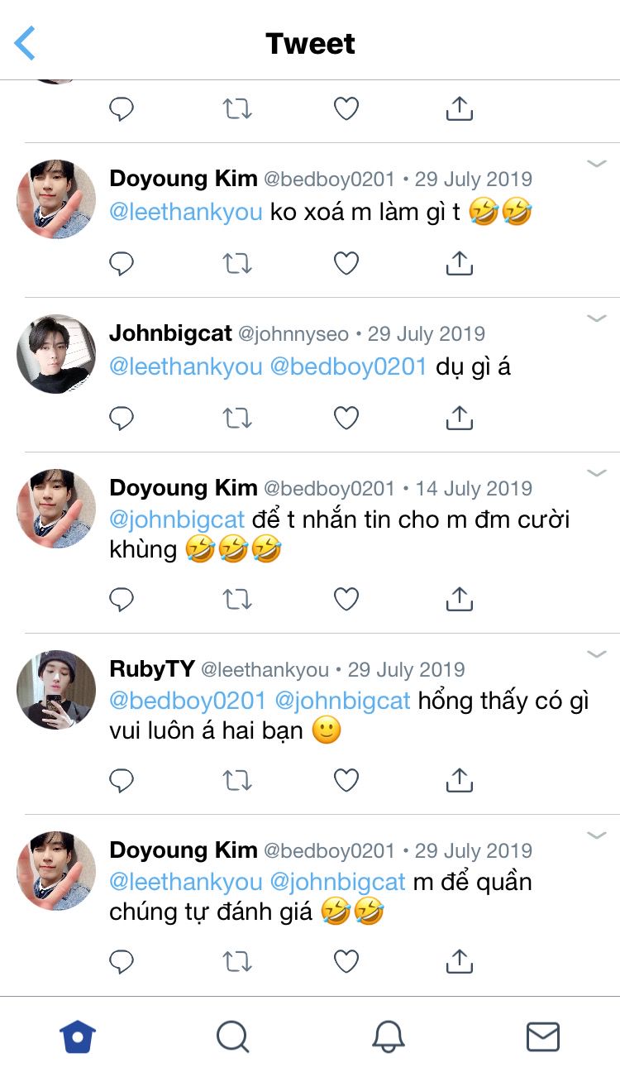The image size is (620, 1077).
Task: Go to Home tab in bottom bar
Action: pos(78,1036)
